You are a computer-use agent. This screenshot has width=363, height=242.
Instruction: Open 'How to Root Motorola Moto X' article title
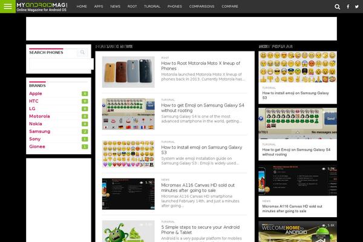pyautogui.click(x=200, y=66)
